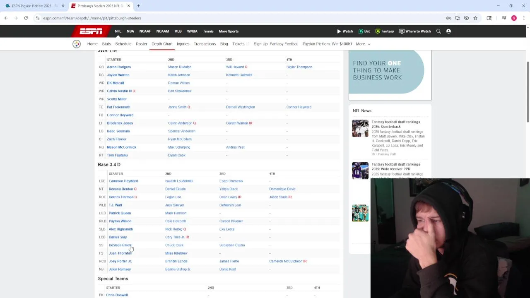Open the Schedule tab

tap(123, 44)
